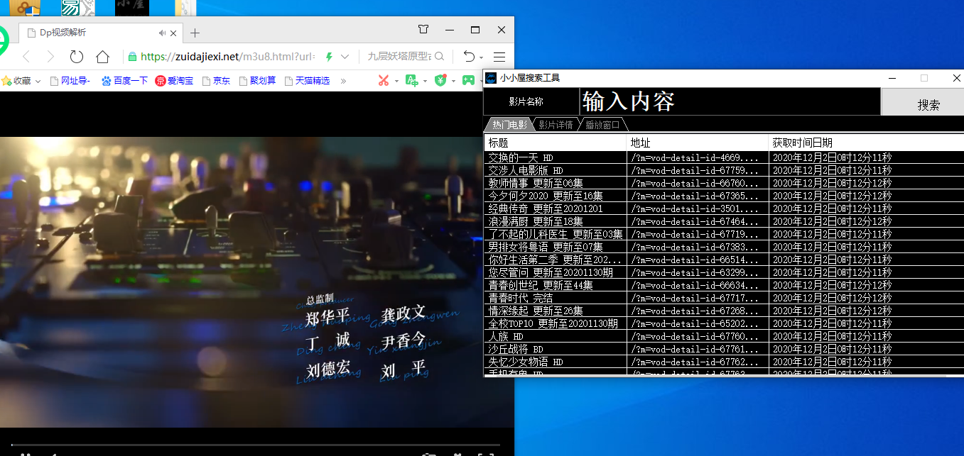This screenshot has height=456, width=964.
Task: Expand the dropdown beside the translate icon
Action: tap(425, 80)
